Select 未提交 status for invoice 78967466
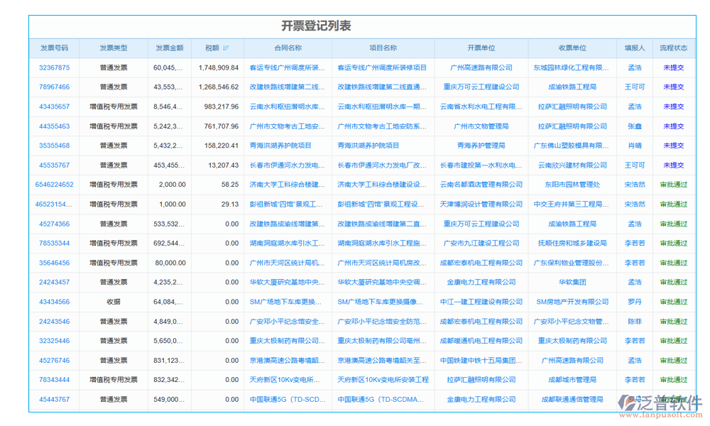 point(673,87)
